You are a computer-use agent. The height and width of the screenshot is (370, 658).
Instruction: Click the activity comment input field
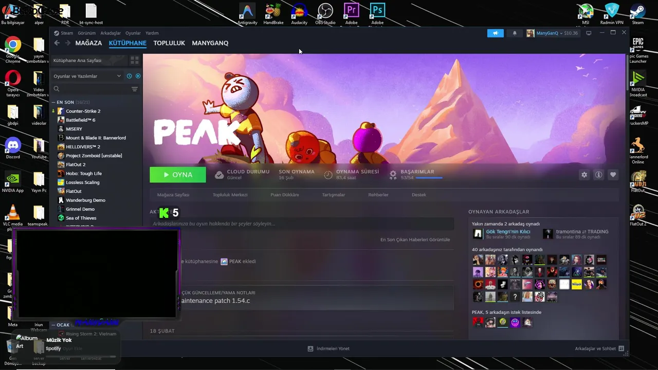(302, 224)
